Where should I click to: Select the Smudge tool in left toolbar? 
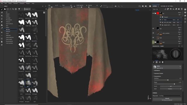pyautogui.click(x=2, y=22)
